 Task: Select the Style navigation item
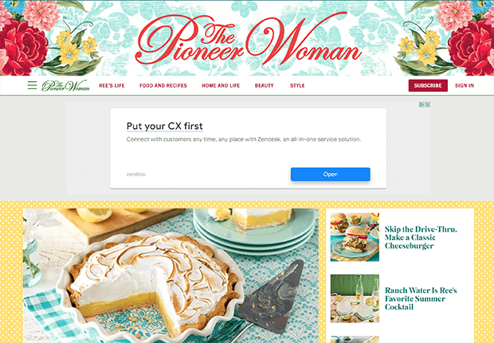point(297,86)
